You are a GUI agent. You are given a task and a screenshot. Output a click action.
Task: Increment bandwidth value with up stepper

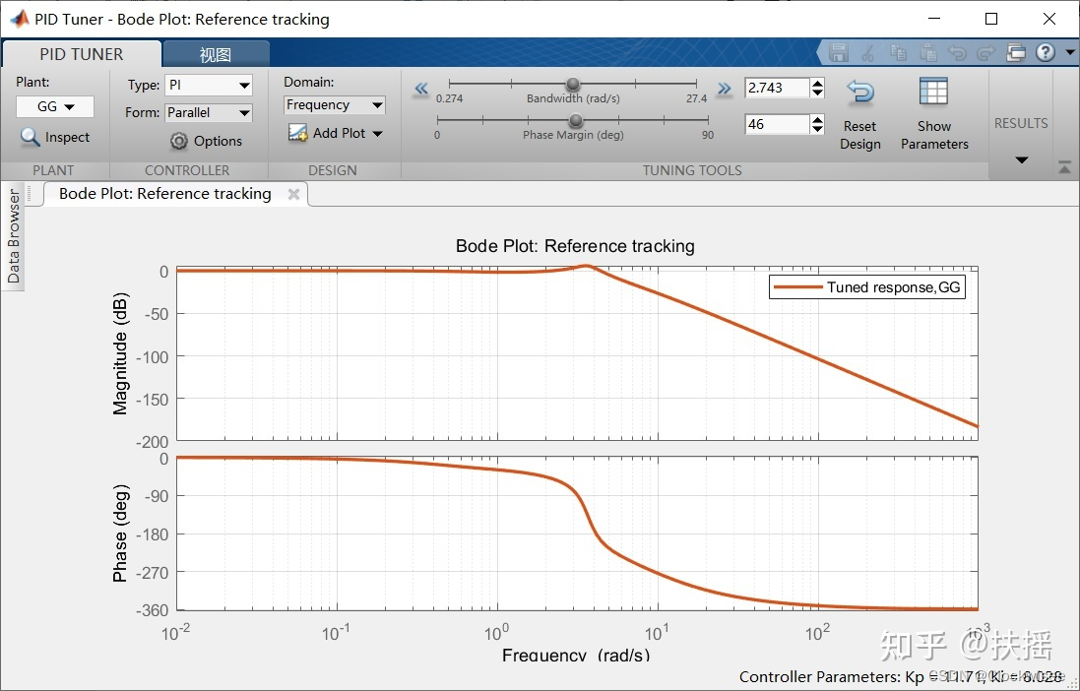(817, 83)
